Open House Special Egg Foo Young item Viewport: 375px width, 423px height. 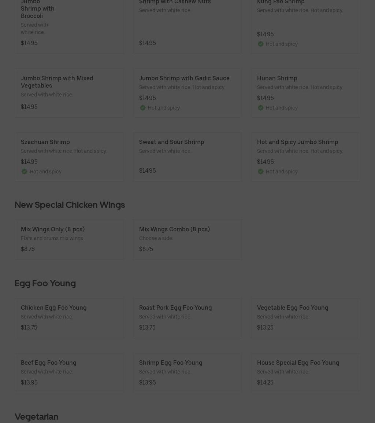(305, 373)
